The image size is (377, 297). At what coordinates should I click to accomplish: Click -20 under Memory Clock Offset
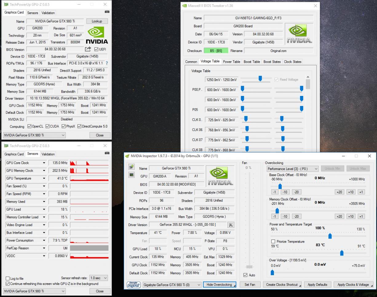(x=296, y=216)
